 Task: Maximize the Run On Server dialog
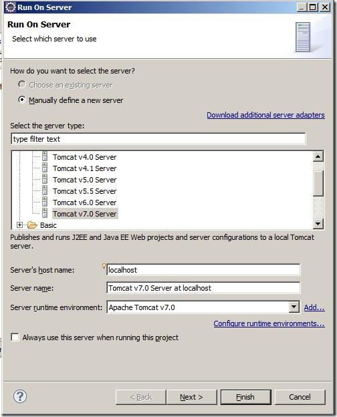pos(312,7)
